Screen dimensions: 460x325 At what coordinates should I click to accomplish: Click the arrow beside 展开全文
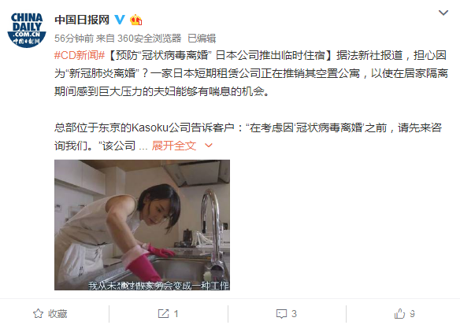click(x=208, y=146)
